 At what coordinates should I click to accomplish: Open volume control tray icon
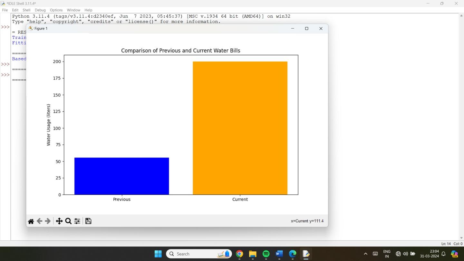coord(405,254)
